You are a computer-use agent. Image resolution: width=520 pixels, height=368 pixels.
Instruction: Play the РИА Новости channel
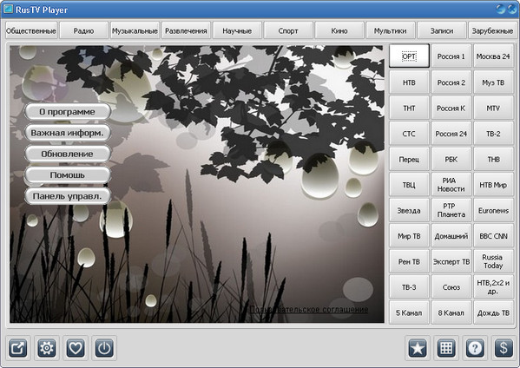click(x=451, y=185)
